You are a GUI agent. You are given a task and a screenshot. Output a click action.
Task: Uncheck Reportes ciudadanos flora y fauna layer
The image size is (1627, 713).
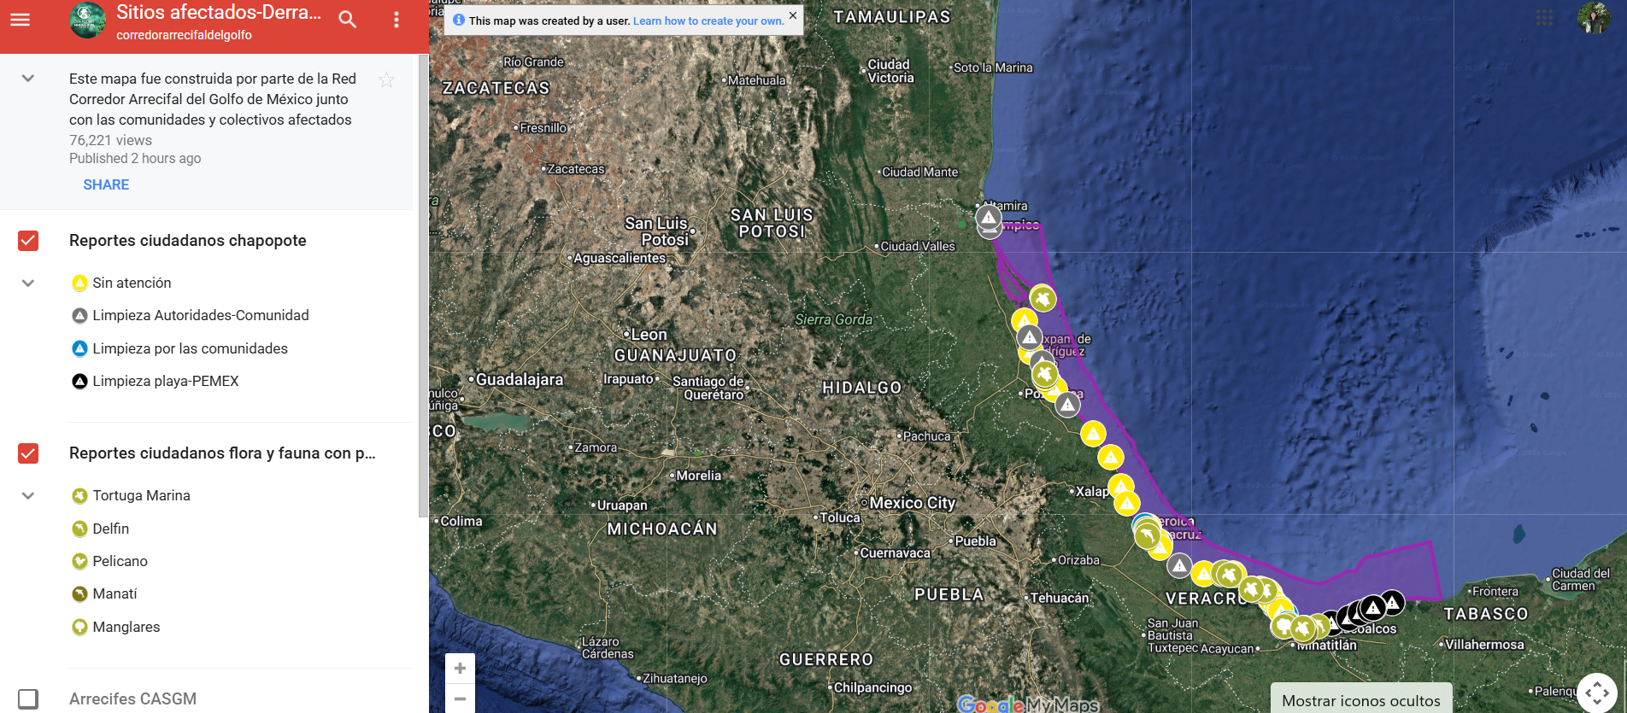28,453
